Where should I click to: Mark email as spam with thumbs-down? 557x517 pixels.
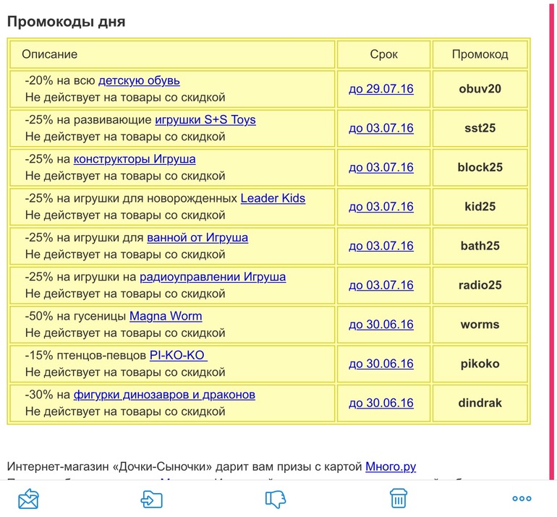[x=276, y=499]
